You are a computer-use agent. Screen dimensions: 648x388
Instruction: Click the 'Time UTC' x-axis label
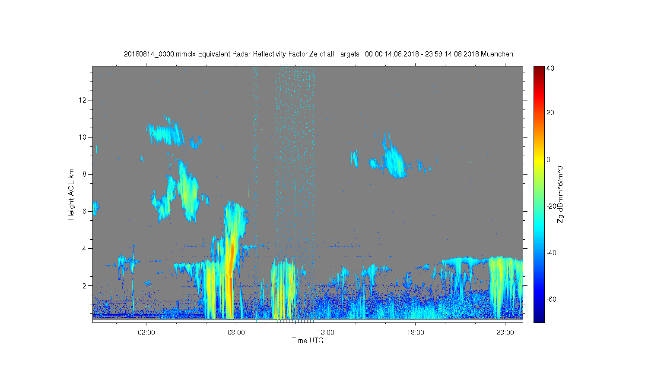pos(308,341)
